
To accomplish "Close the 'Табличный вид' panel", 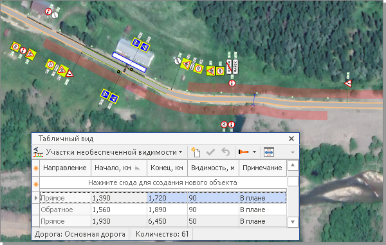I will click(291, 139).
